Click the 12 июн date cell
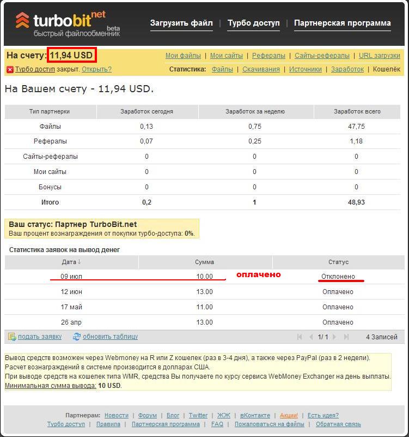 pyautogui.click(x=71, y=292)
